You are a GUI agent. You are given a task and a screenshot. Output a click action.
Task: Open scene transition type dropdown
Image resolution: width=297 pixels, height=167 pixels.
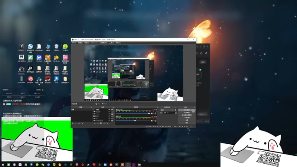pos(167,110)
